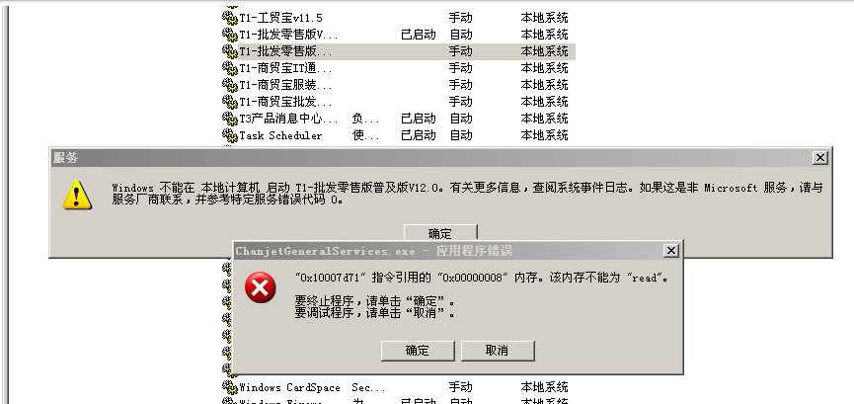Click gear icon beside Task Scheduler
The width and height of the screenshot is (854, 404).
(230, 135)
